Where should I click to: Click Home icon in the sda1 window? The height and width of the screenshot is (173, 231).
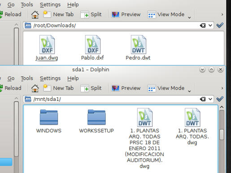click(x=35, y=88)
